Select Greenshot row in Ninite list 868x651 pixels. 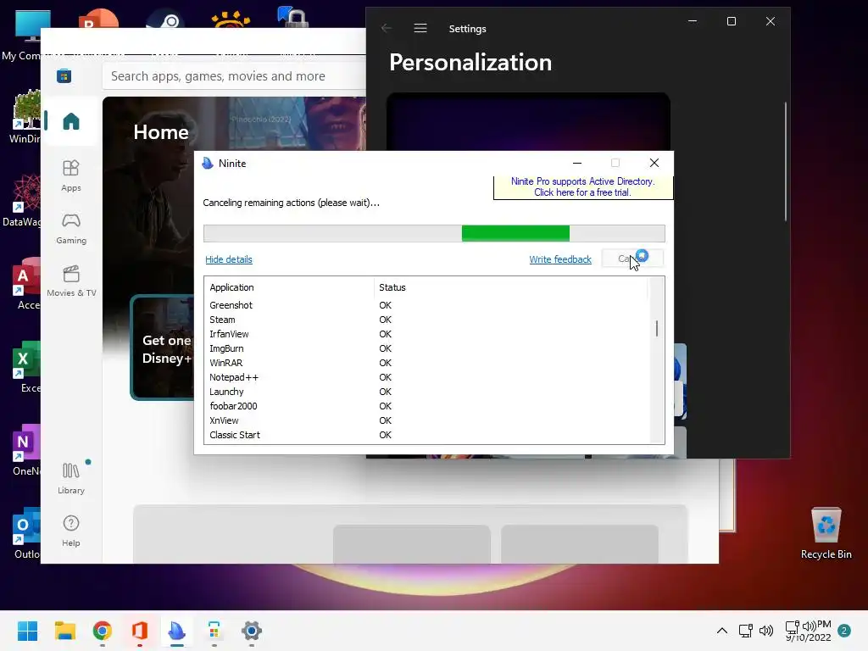point(426,305)
